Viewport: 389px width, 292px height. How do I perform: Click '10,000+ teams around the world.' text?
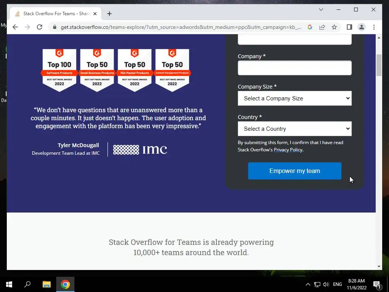click(191, 252)
